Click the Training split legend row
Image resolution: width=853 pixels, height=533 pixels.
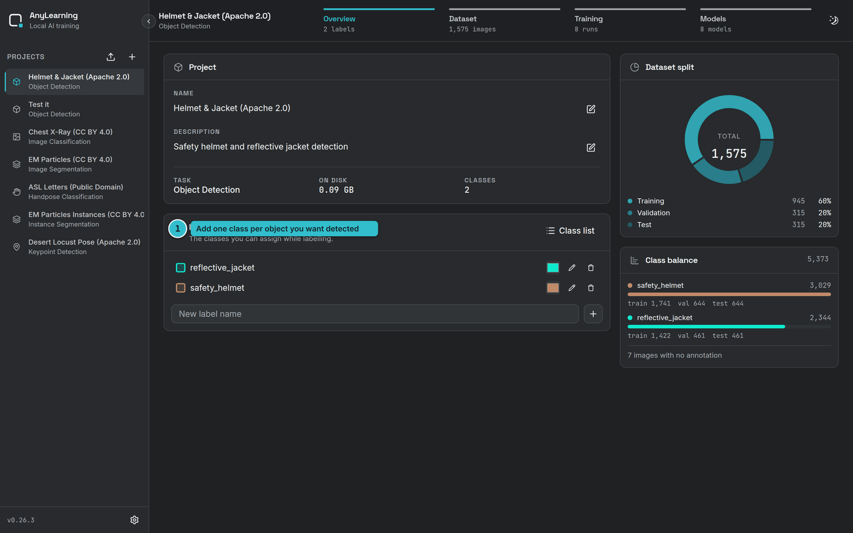pos(729,201)
